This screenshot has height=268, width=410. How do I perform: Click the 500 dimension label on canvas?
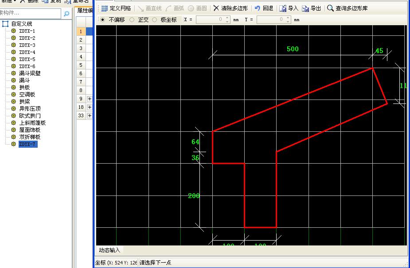(293, 49)
